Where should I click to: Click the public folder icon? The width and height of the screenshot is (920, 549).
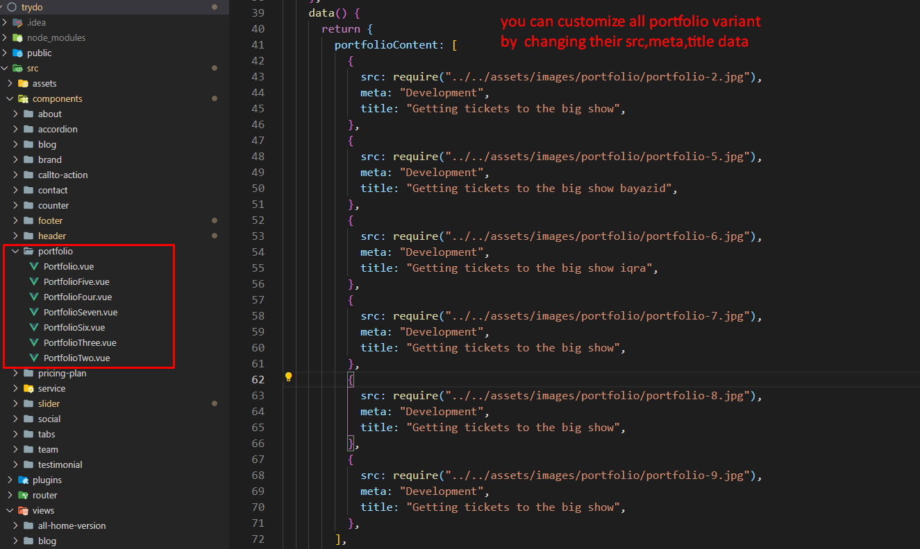pyautogui.click(x=17, y=53)
